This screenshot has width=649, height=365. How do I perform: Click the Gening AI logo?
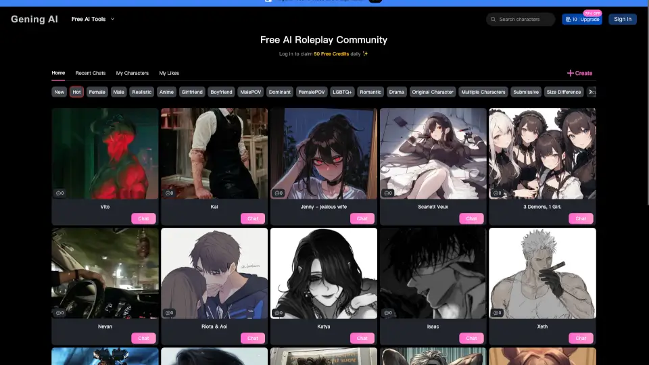pos(34,19)
